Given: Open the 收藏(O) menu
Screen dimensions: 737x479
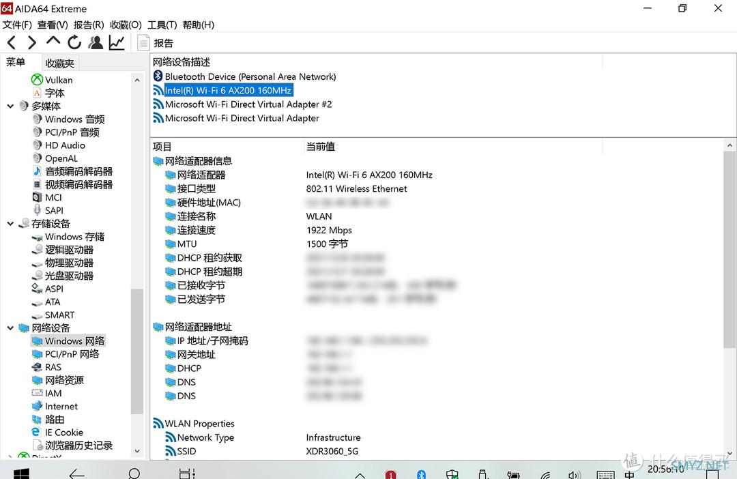Looking at the screenshot, I should coord(126,25).
